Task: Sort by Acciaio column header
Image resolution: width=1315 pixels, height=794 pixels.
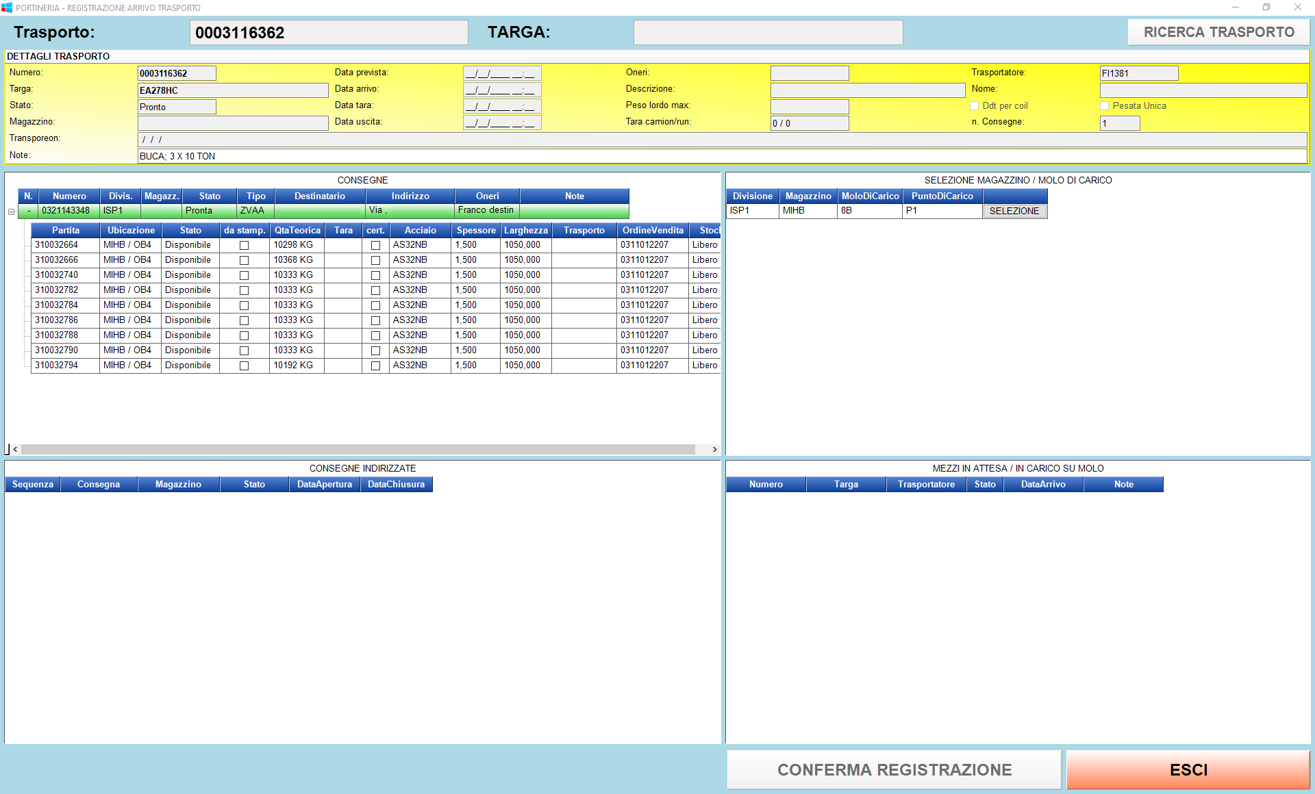Action: [x=420, y=230]
